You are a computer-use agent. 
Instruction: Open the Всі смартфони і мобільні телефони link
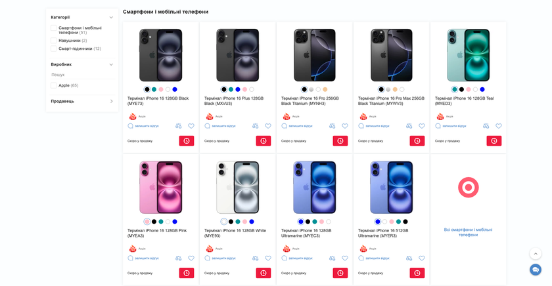point(468,232)
